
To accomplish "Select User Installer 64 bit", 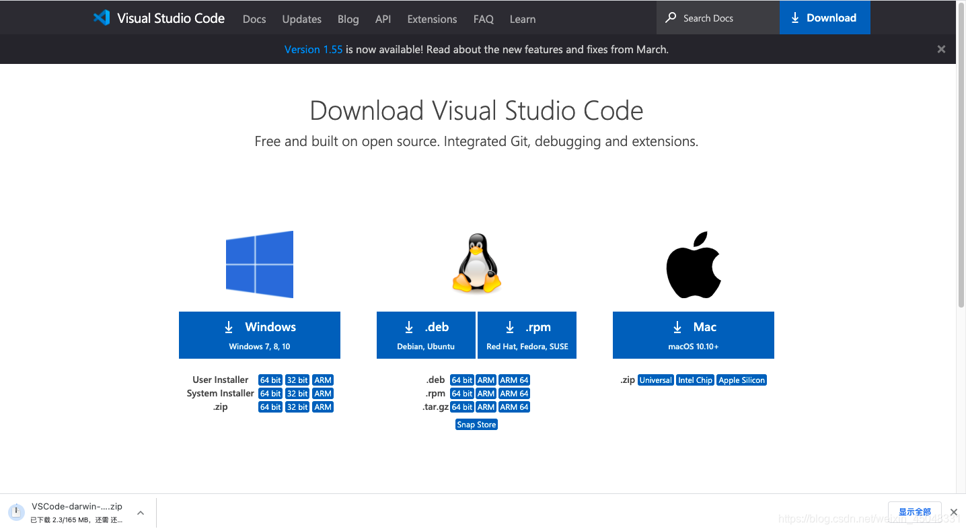I will click(x=270, y=380).
